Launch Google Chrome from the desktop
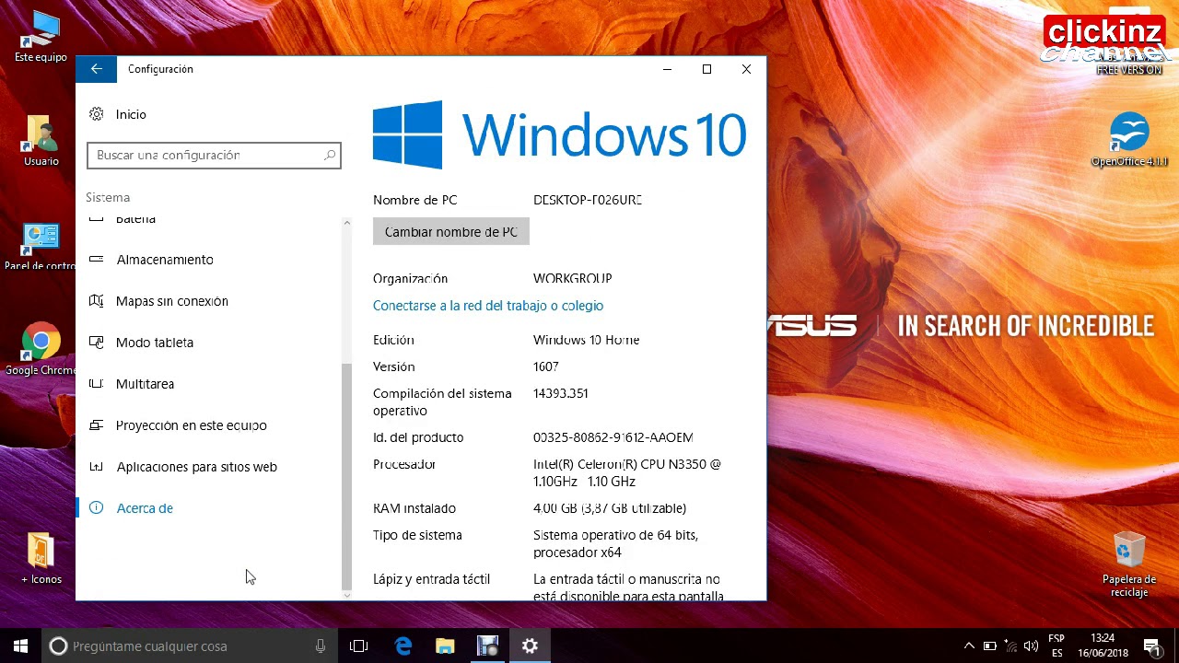 tap(41, 350)
